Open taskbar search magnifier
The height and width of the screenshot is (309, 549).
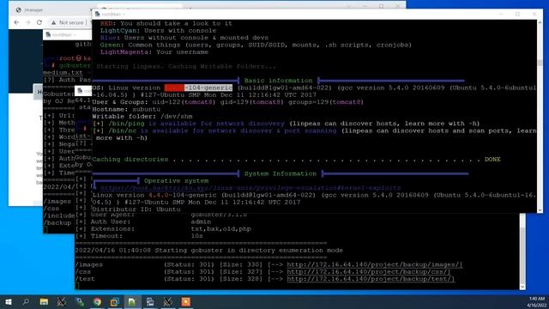[26, 301]
